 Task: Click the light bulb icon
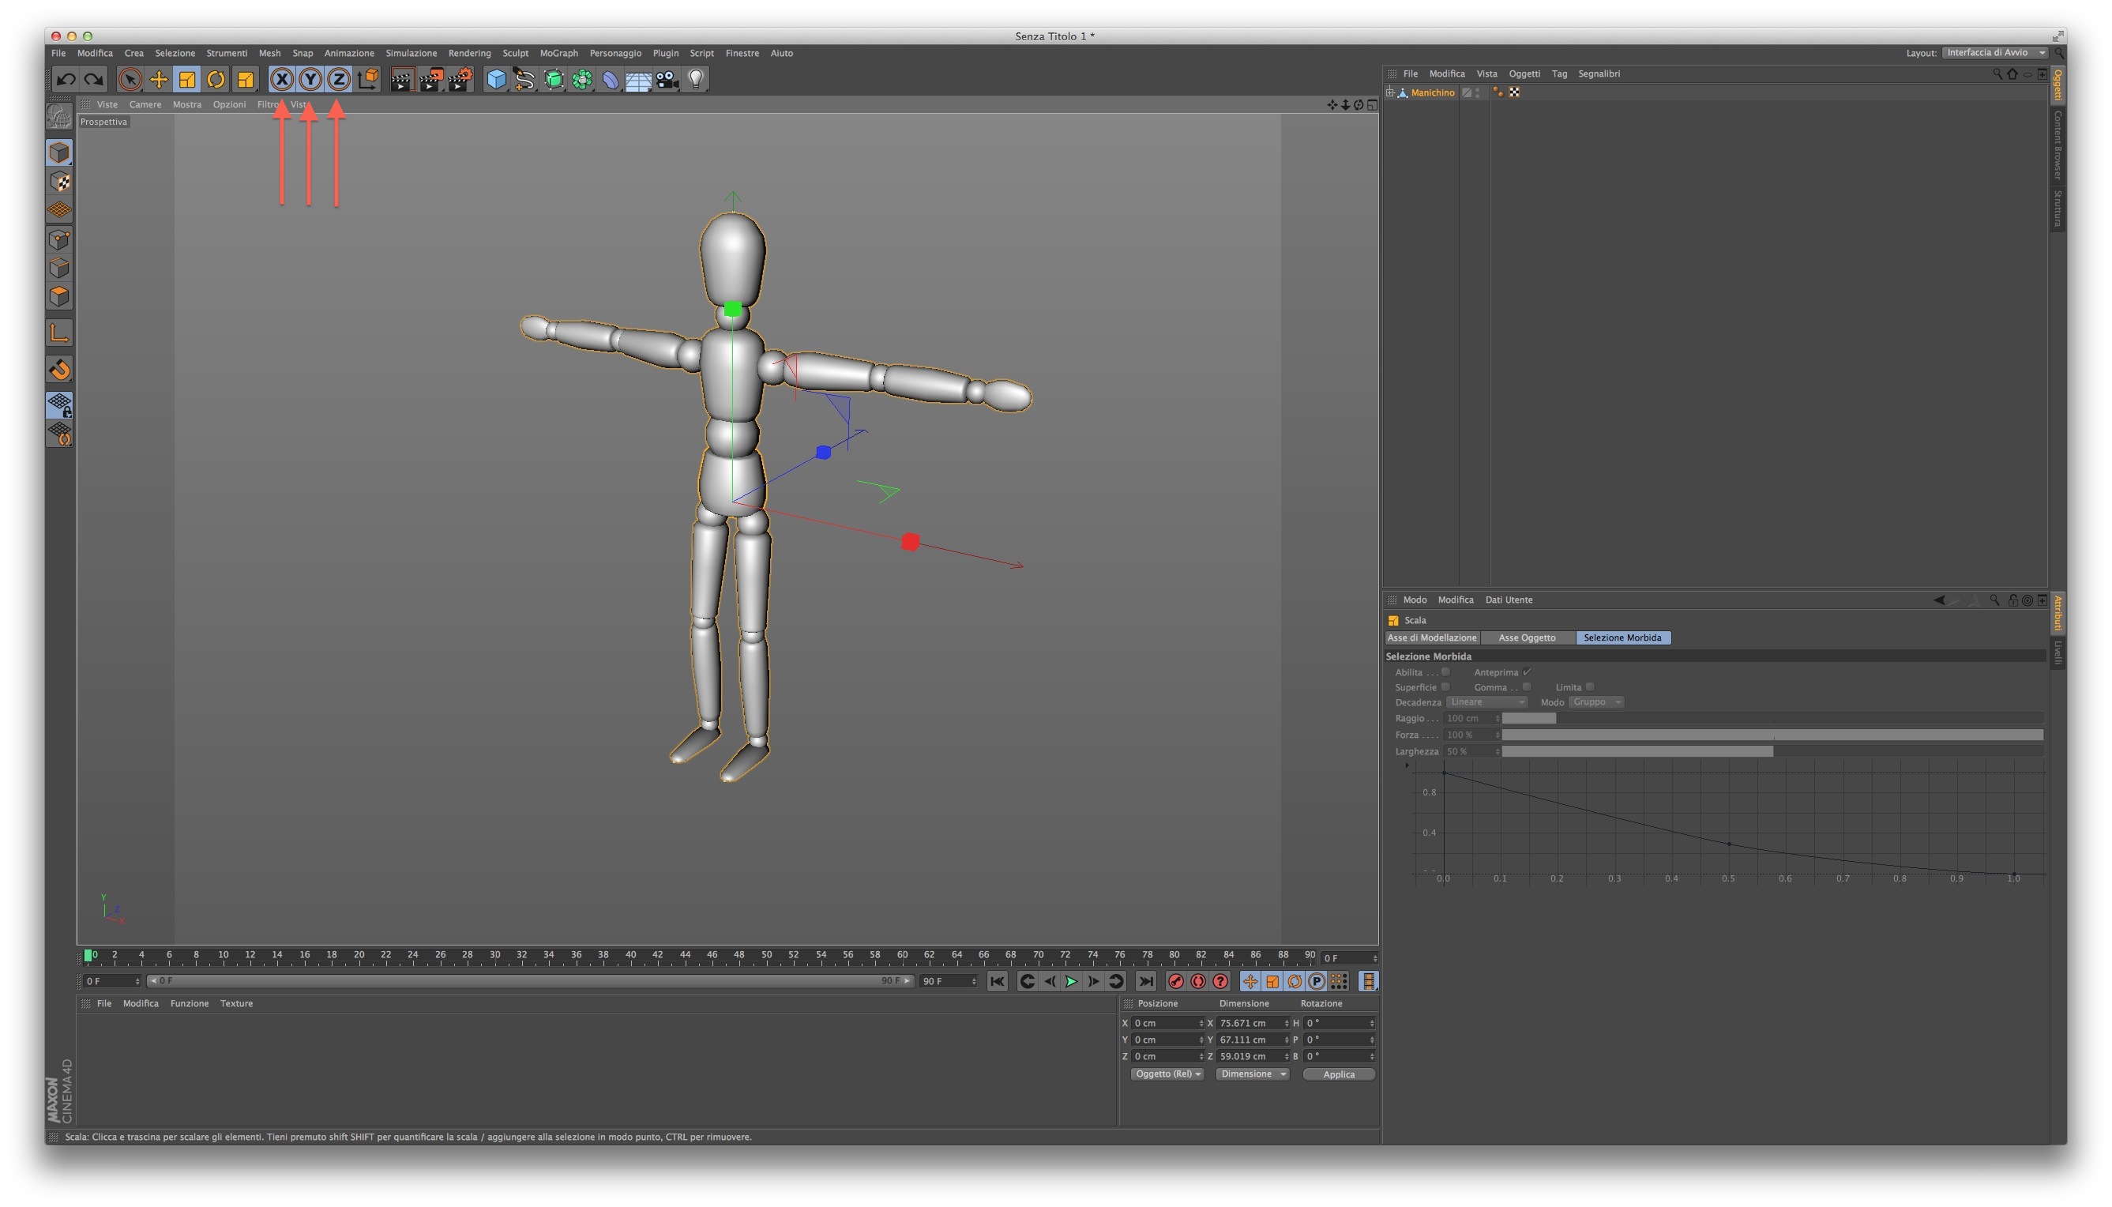697,80
